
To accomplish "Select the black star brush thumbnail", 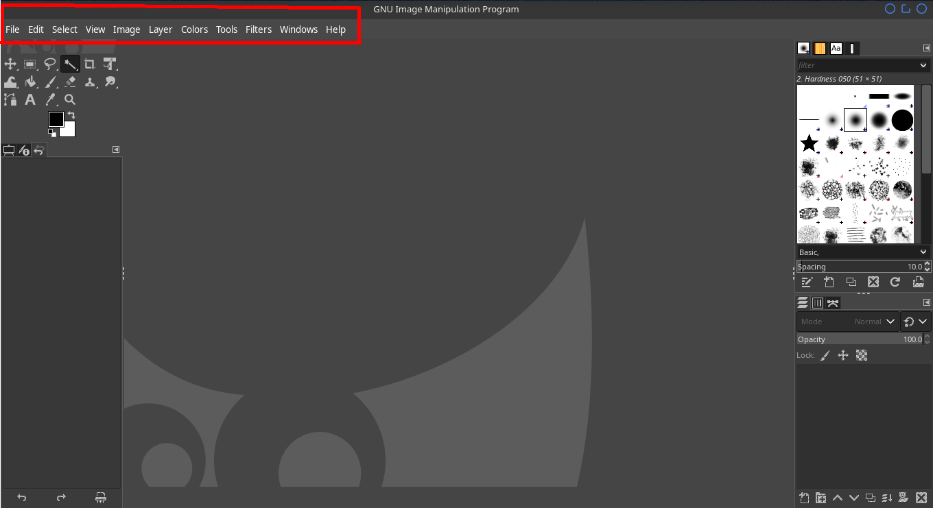I will click(x=810, y=143).
